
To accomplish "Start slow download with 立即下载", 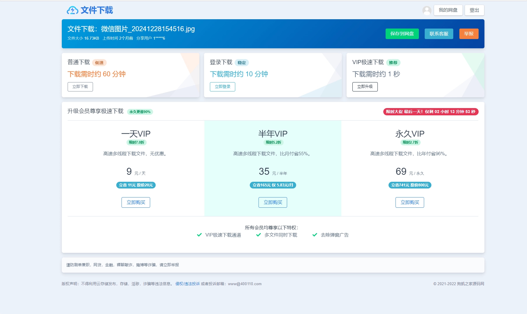I will [80, 87].
